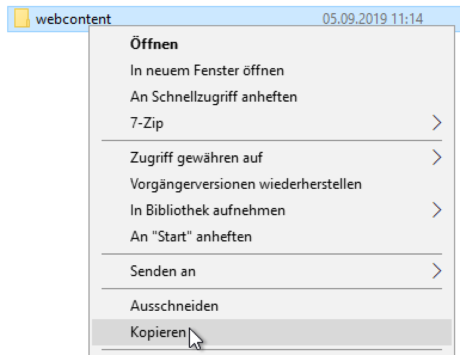
Task: Click the 05.09.2019 11:14 modified date
Action: coord(372,19)
